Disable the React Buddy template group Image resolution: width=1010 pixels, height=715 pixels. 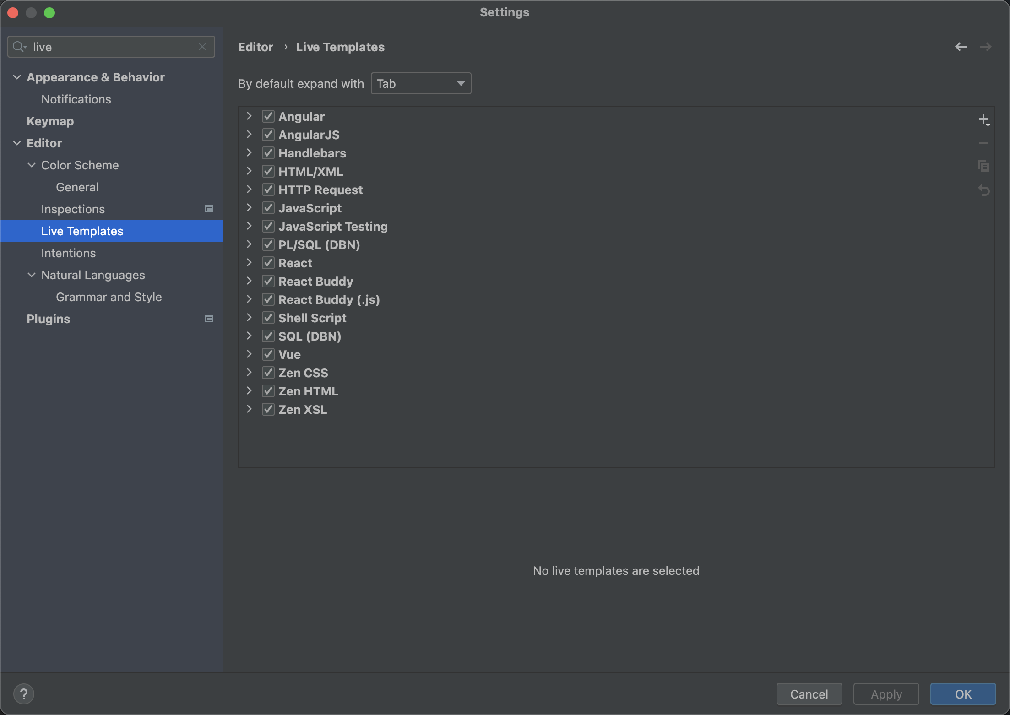point(268,281)
